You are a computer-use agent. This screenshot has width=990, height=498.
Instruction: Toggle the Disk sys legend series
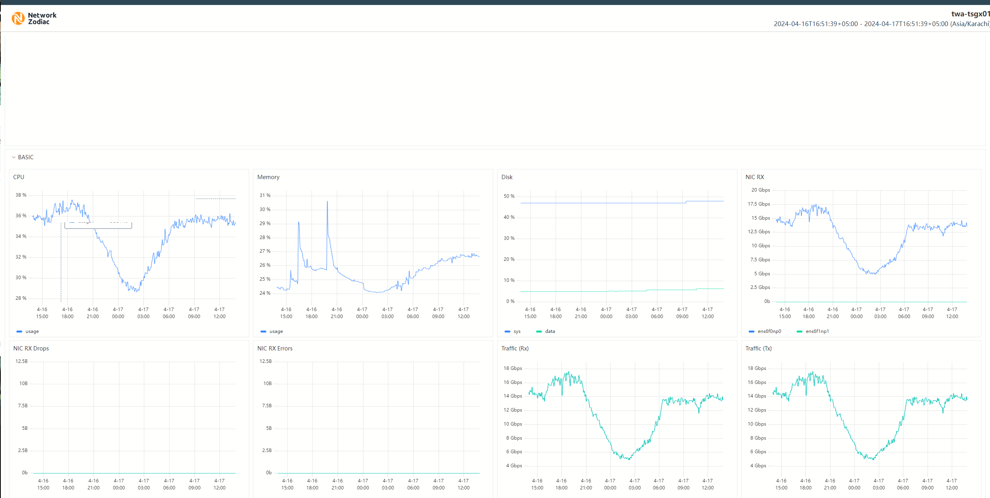pyautogui.click(x=517, y=331)
